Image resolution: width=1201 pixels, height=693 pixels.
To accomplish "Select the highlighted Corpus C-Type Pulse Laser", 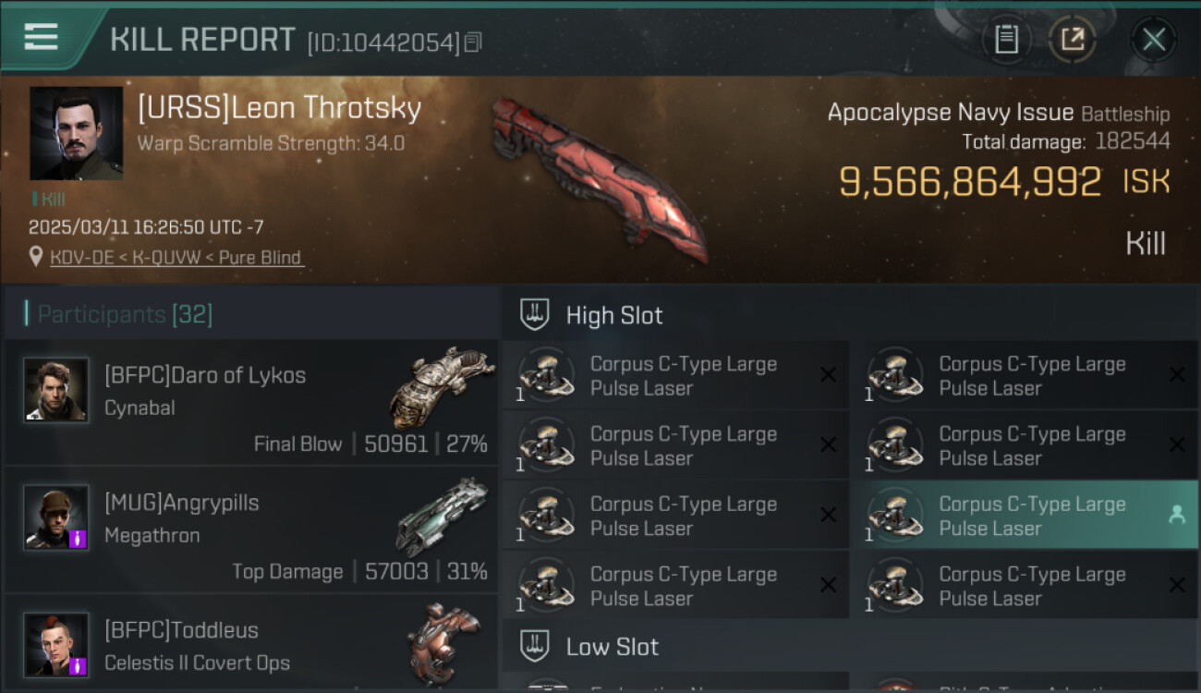I will (1025, 516).
